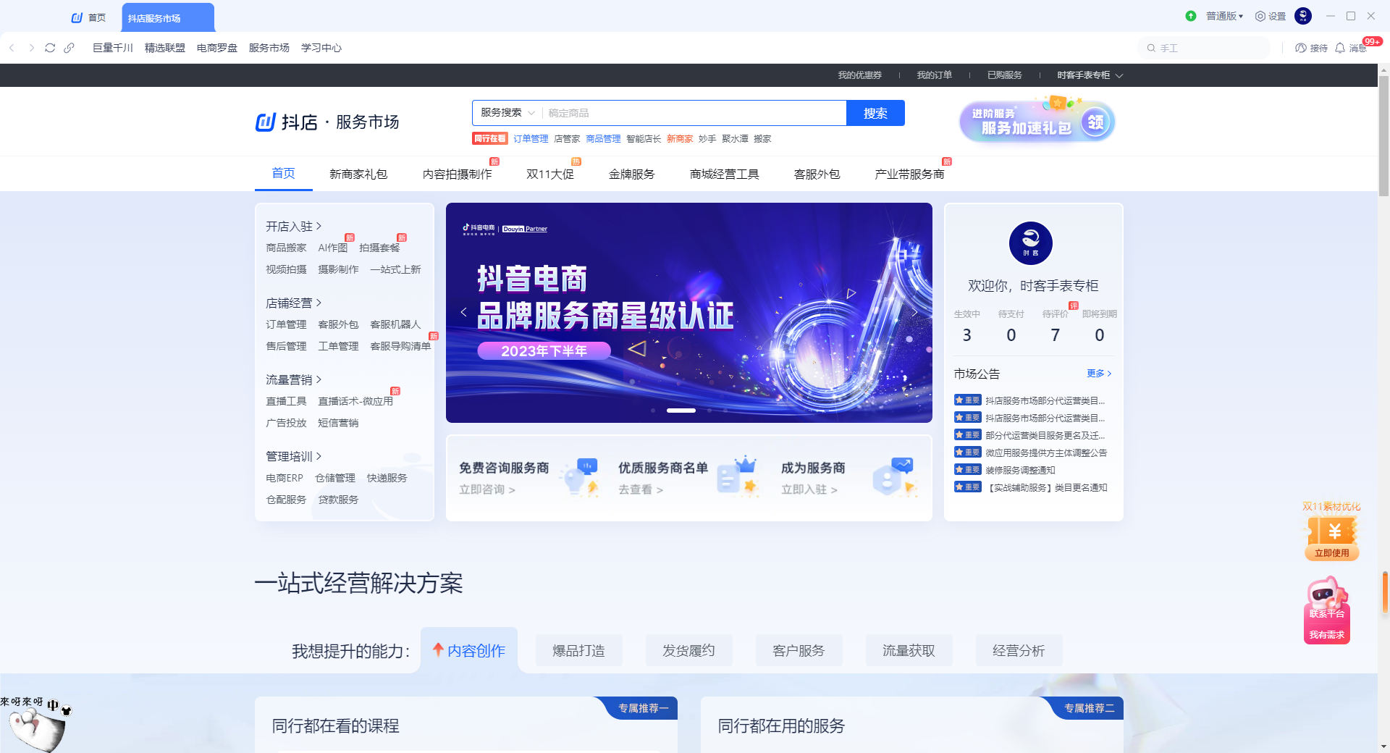Viewport: 1390px width, 753px height.
Task: Select 流量获取 ability tab
Action: pos(909,650)
